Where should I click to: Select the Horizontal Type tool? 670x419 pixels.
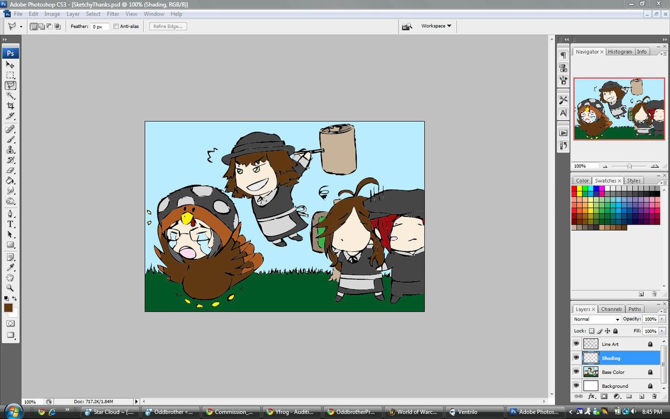[x=10, y=224]
